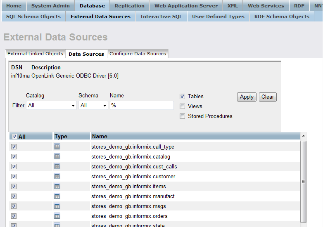Image resolution: width=323 pixels, height=227 pixels.
Task: Open the Home tab
Action: [x=14, y=5]
